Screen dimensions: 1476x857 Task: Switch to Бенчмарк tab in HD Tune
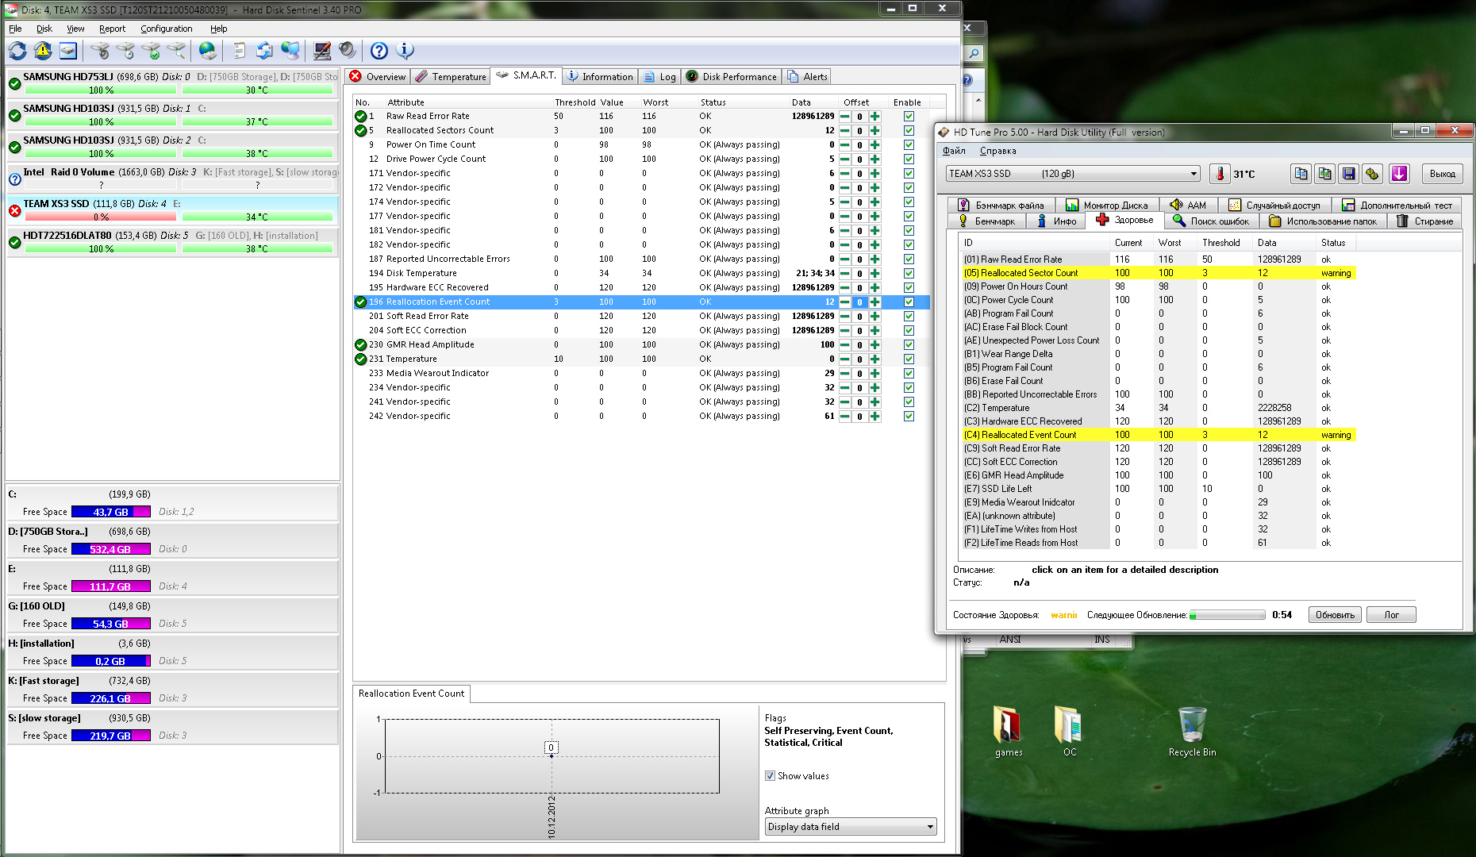pos(986,221)
